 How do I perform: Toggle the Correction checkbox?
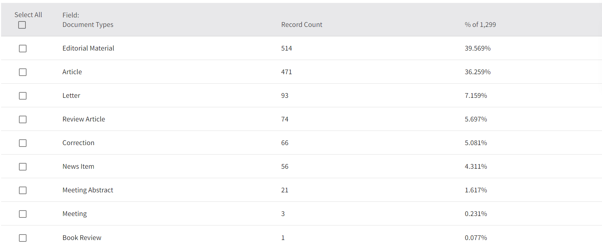(x=23, y=143)
